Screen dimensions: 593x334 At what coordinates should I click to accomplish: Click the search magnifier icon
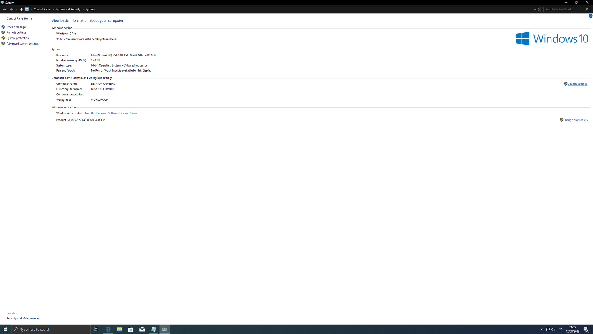click(x=587, y=9)
